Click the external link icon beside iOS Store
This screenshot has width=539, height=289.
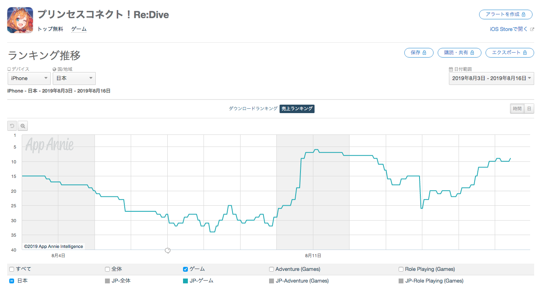(x=532, y=29)
